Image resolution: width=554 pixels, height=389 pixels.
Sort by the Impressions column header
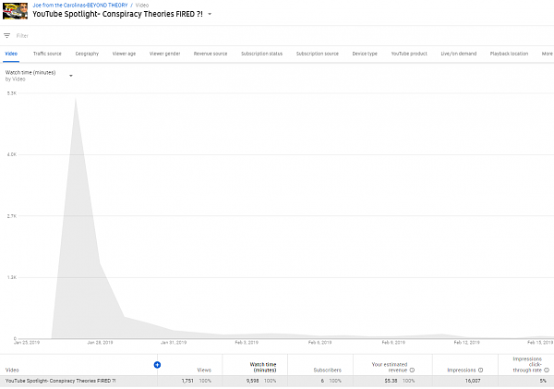coord(462,370)
